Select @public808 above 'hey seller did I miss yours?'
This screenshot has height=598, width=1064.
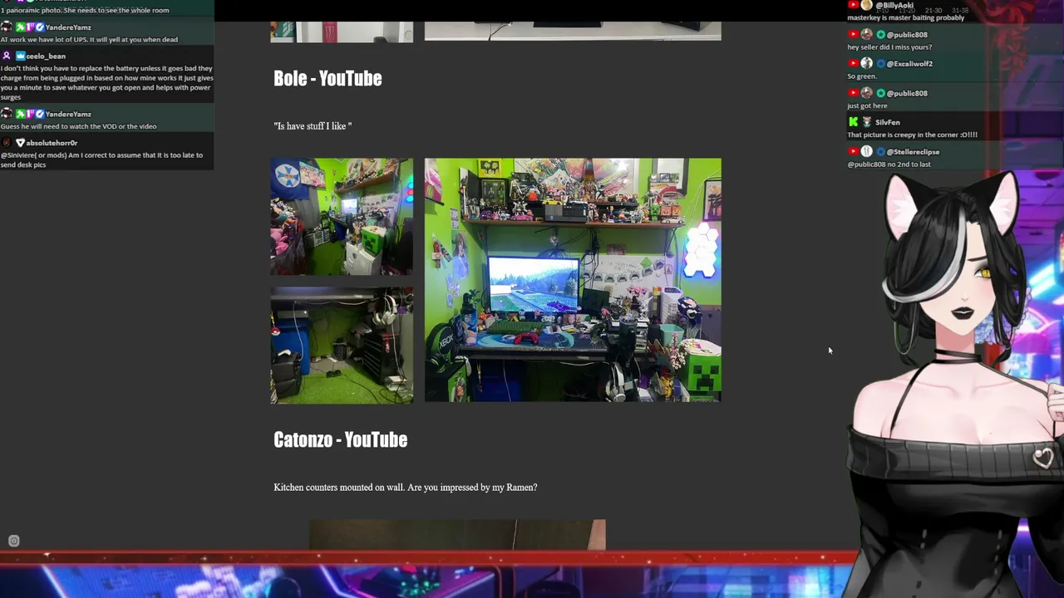(x=907, y=35)
